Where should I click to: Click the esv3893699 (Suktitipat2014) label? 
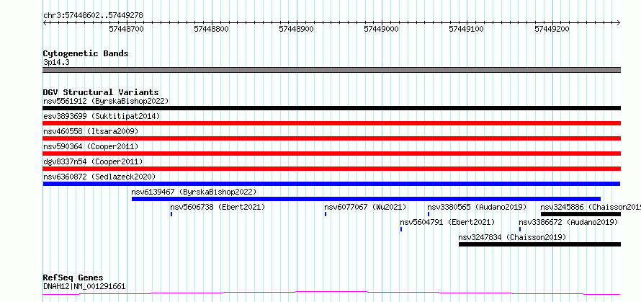(x=102, y=116)
